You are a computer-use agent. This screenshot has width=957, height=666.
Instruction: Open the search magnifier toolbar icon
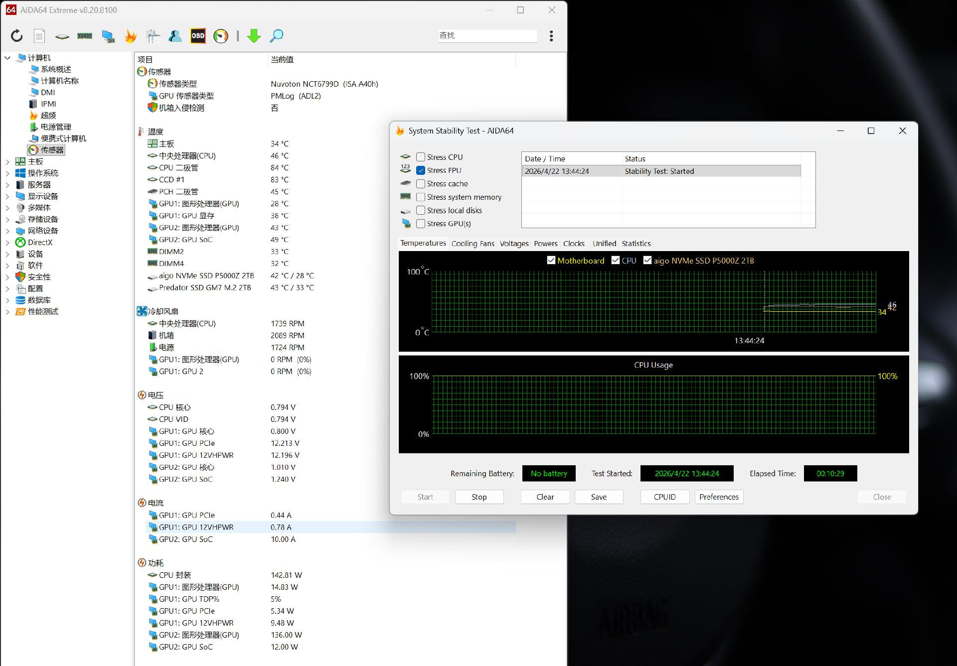coord(277,35)
